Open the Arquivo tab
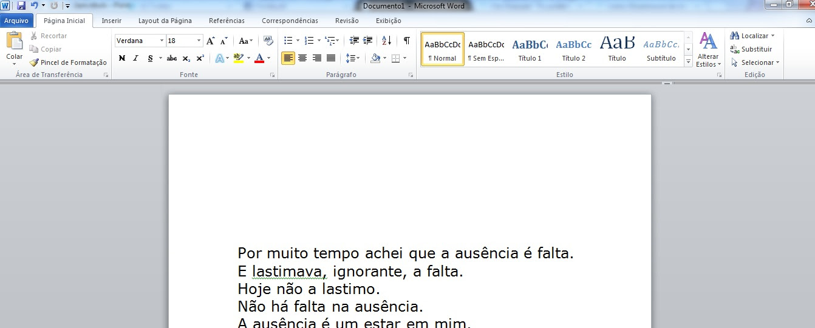 pos(16,21)
